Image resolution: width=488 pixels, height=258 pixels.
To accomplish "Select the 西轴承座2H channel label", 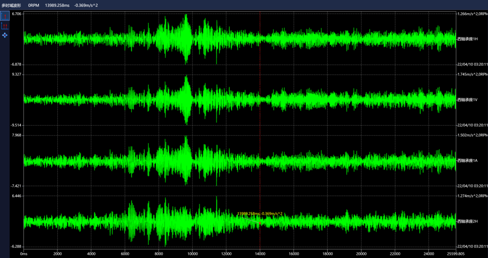I will coord(467,221).
